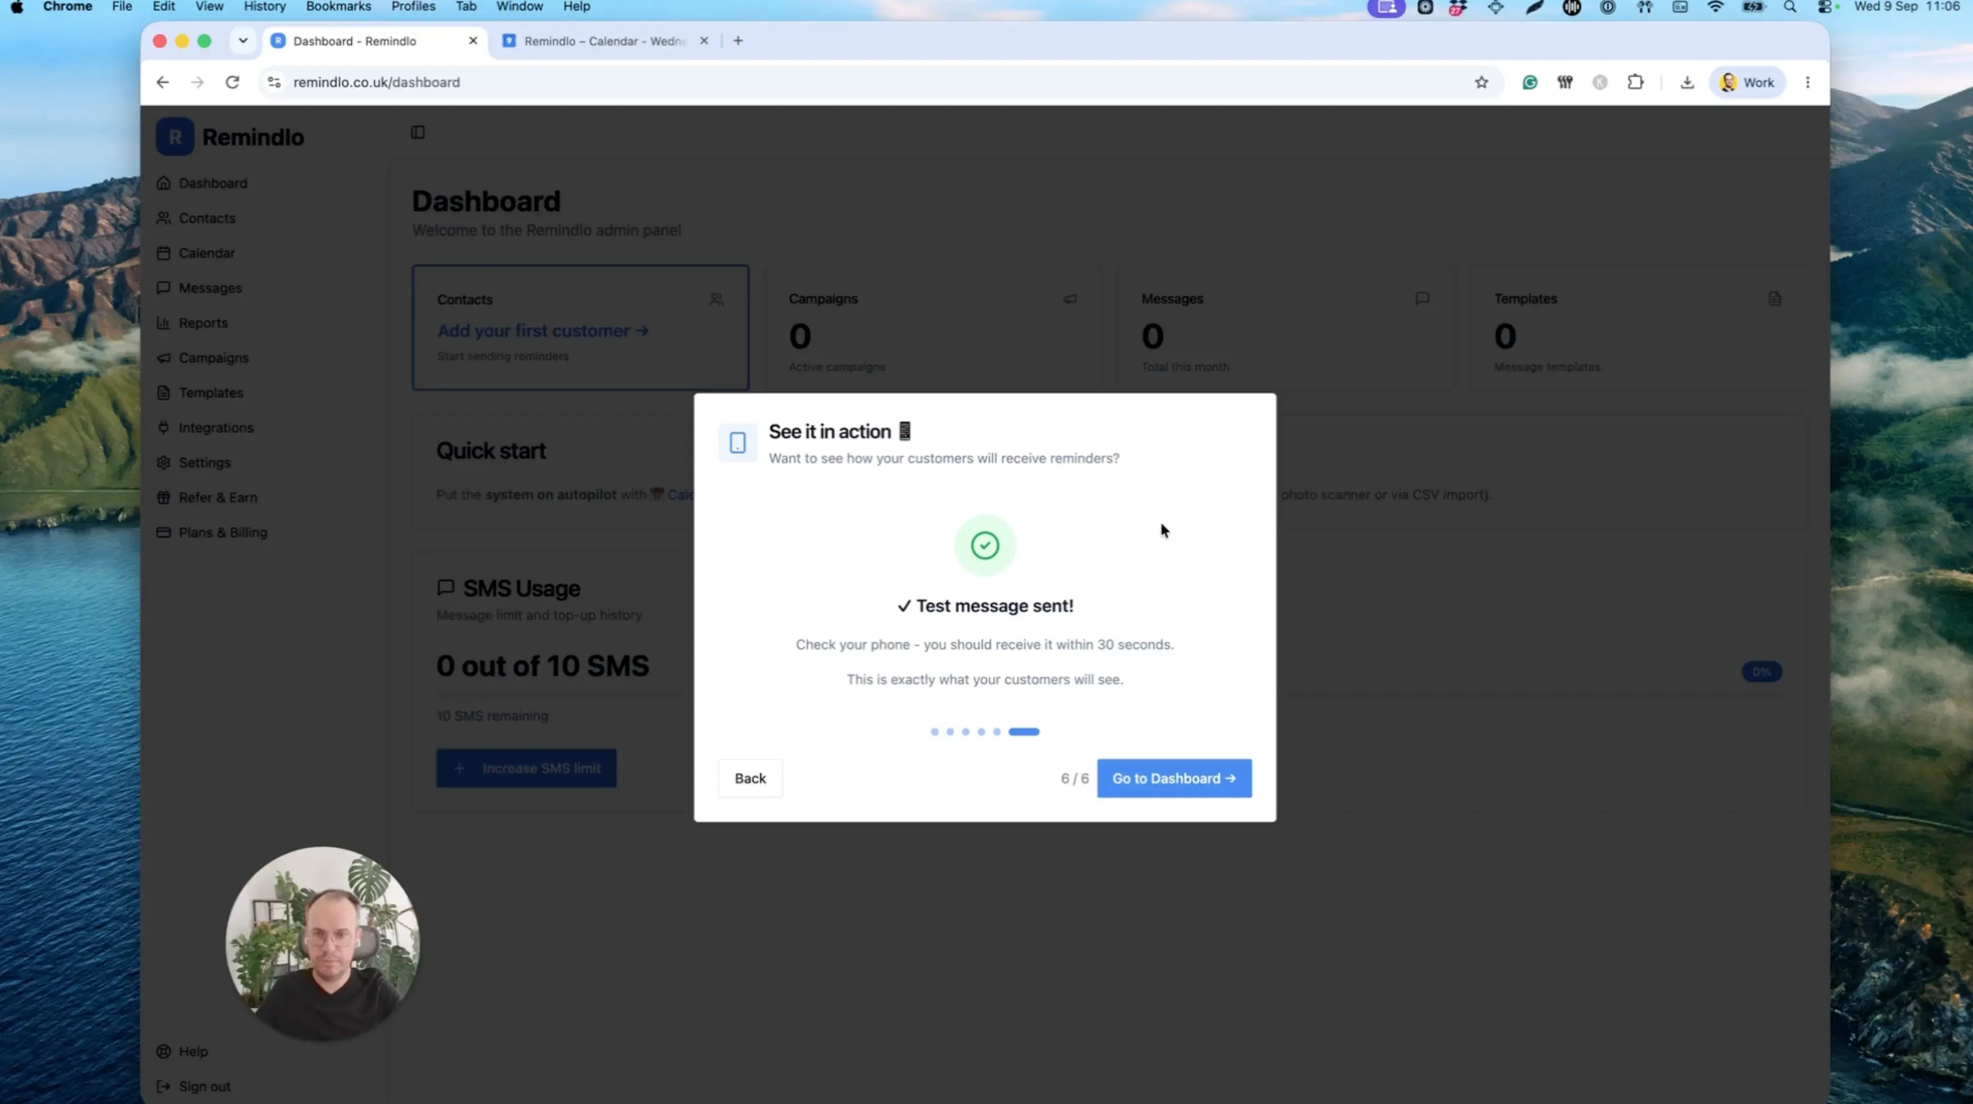
Task: Close the Remindlo Calendar tab
Action: [x=704, y=41]
